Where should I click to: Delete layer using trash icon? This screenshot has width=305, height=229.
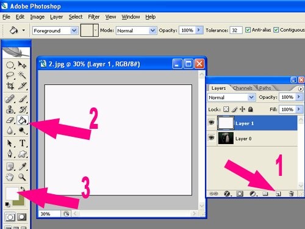pos(291,194)
